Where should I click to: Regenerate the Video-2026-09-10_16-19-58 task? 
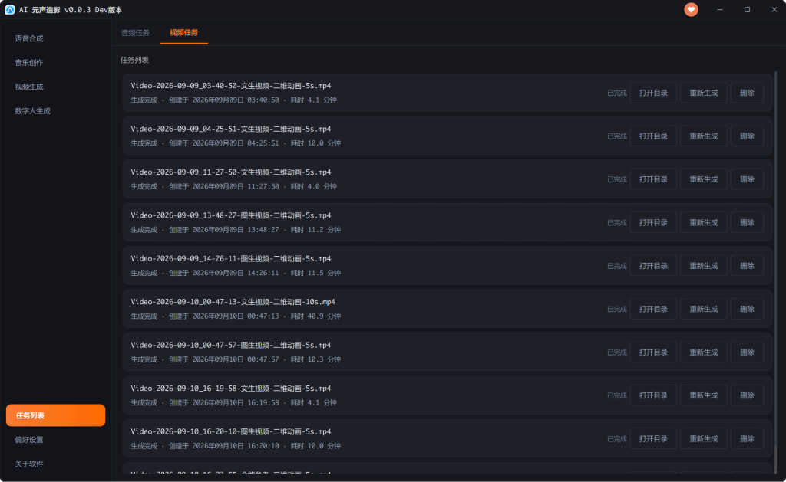703,396
